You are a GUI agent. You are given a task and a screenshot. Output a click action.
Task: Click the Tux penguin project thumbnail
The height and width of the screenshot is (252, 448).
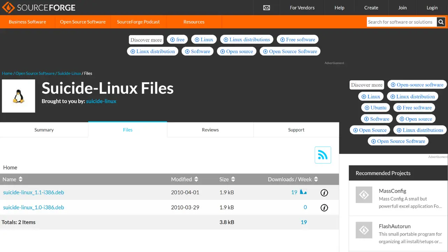(19, 96)
